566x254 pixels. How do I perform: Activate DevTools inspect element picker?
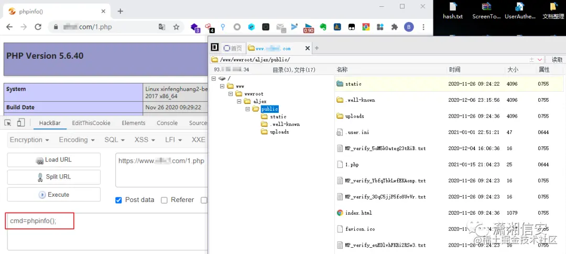coord(8,123)
